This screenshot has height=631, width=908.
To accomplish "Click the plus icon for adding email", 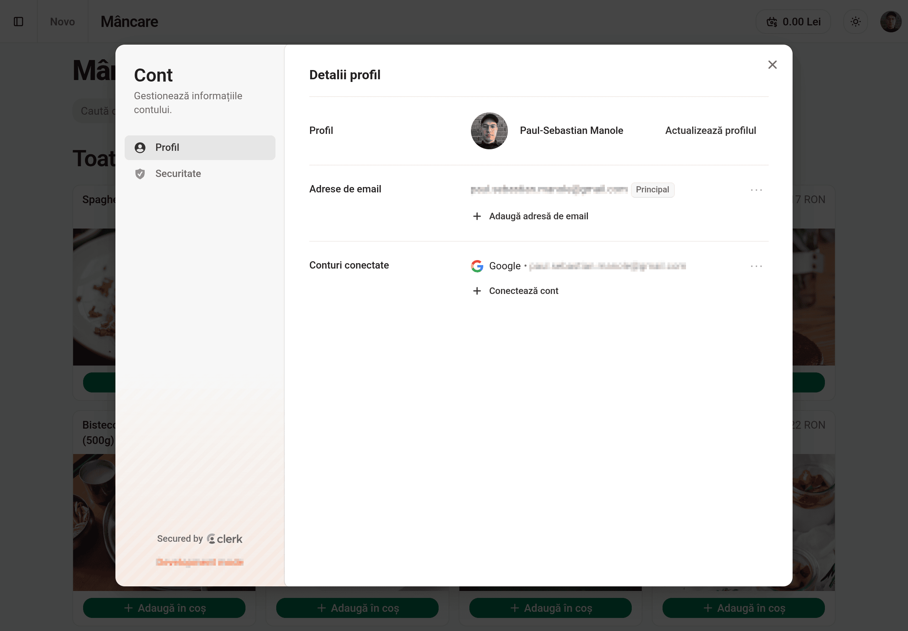I will pos(477,216).
